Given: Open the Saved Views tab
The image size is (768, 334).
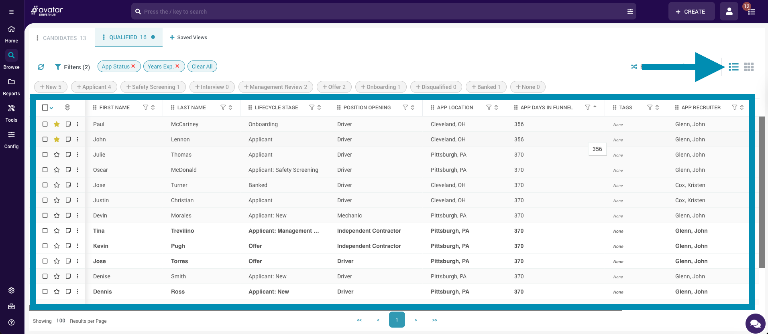Looking at the screenshot, I should [188, 37].
